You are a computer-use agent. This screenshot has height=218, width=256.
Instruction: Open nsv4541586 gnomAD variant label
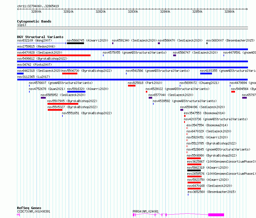(x=158, y=71)
